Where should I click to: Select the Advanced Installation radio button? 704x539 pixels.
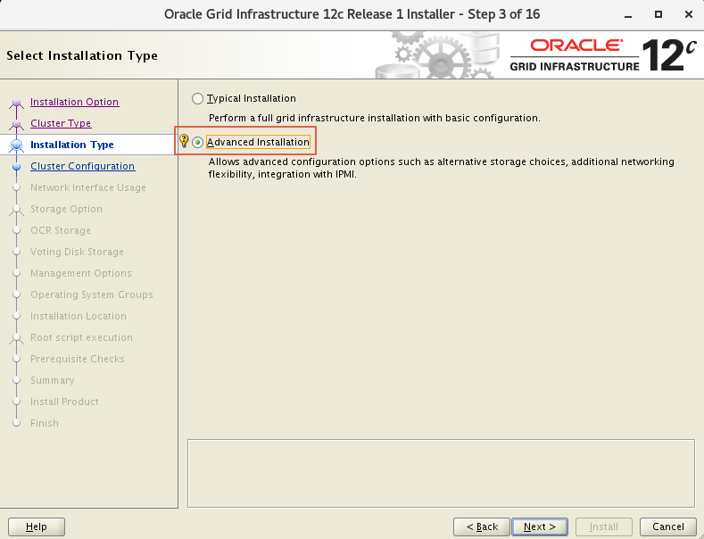point(198,143)
